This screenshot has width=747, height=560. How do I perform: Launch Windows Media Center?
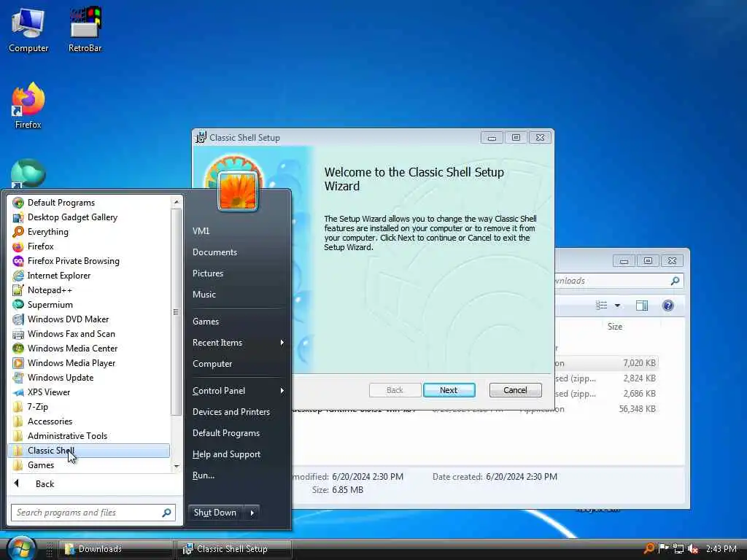[x=72, y=349]
